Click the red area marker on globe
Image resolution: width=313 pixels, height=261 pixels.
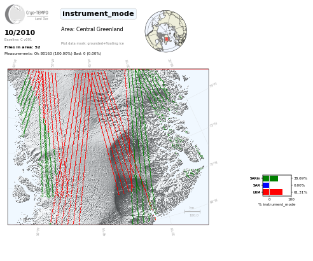tap(167, 39)
